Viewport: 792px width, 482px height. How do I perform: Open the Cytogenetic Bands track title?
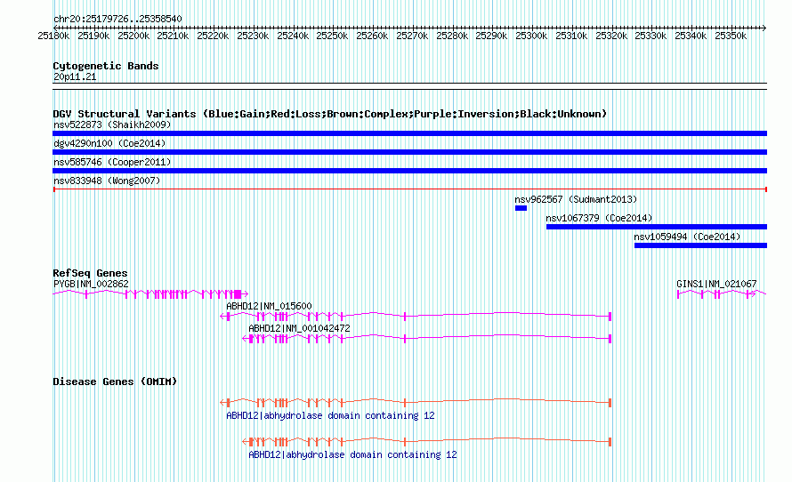click(x=106, y=66)
